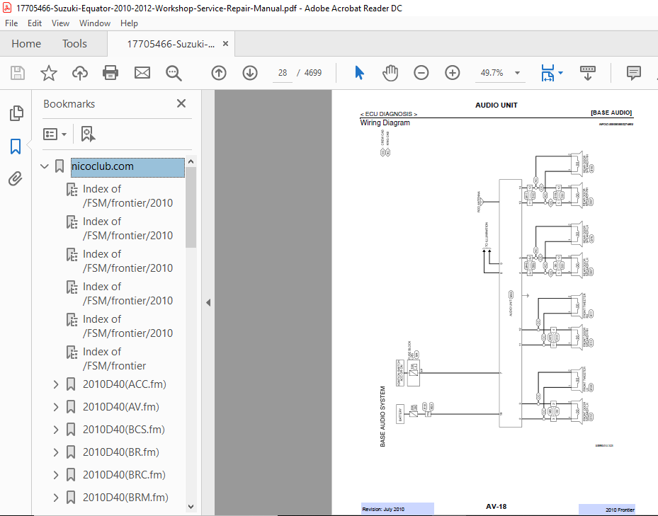Screen dimensions: 658x516
Task: Select the 2010D40(AV.fm) bookmark label
Action: (x=121, y=407)
